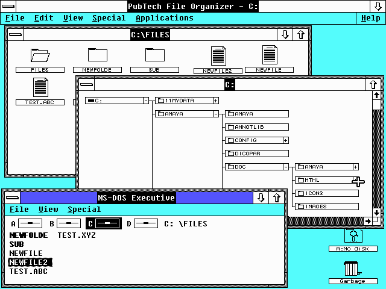The height and width of the screenshot is (289, 386).
Task: Select the DICOPAR folder in tree
Action: (x=257, y=154)
